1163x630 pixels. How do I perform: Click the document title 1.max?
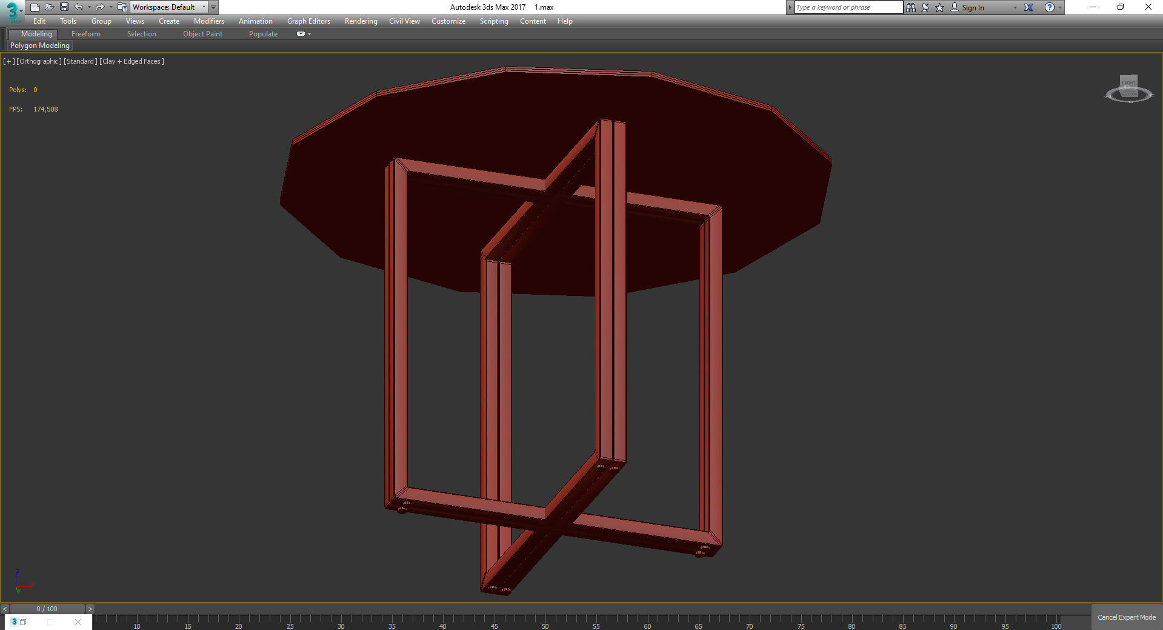pyautogui.click(x=544, y=7)
